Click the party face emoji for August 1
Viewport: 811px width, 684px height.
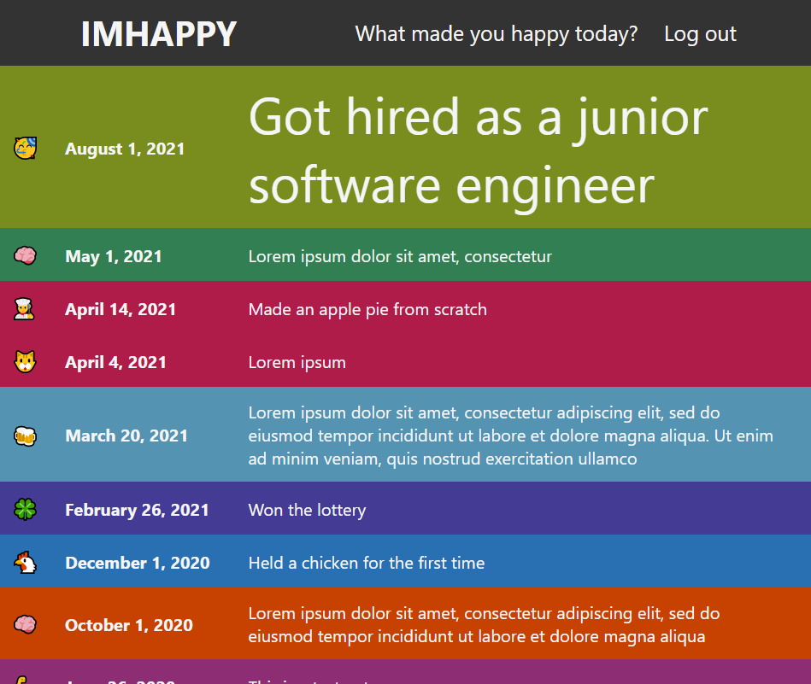click(25, 149)
